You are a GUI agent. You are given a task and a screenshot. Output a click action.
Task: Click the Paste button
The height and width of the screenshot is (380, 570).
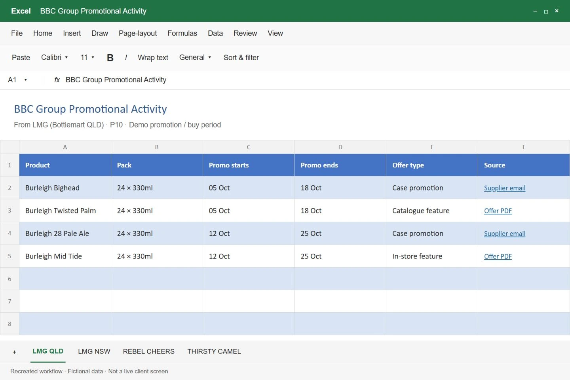click(x=21, y=58)
